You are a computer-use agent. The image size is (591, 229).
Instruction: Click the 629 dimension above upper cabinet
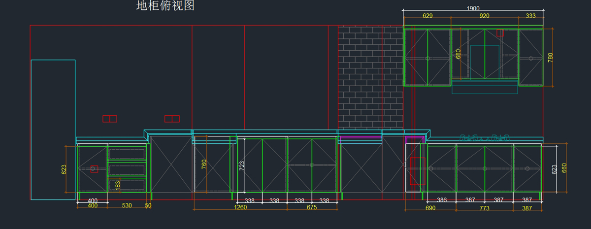[x=427, y=16]
